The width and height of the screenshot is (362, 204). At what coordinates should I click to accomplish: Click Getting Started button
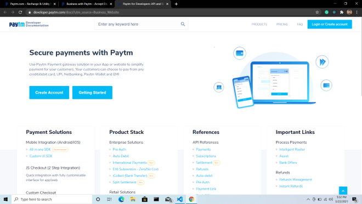92,93
